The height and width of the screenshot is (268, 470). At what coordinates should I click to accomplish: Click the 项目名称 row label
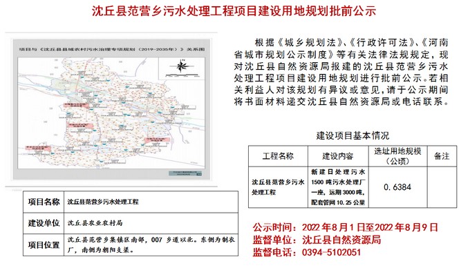44,202
